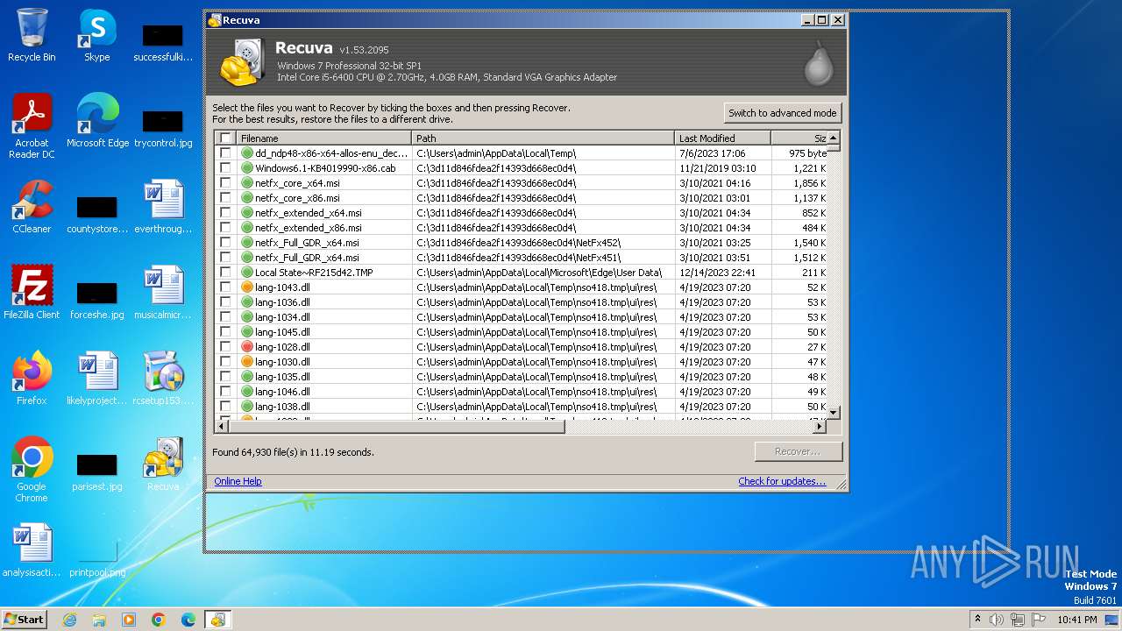This screenshot has width=1122, height=631.
Task: Click Chrome icon in taskbar
Action: click(x=159, y=620)
